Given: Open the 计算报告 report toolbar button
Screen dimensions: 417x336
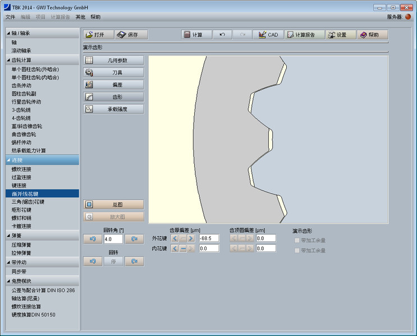Looking at the screenshot, I should tap(304, 35).
